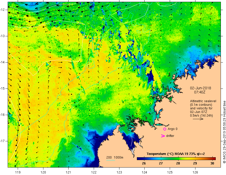Viewport: 226px width, 175px height.
Task: Click color bar tick label 27
Action: pos(161,163)
